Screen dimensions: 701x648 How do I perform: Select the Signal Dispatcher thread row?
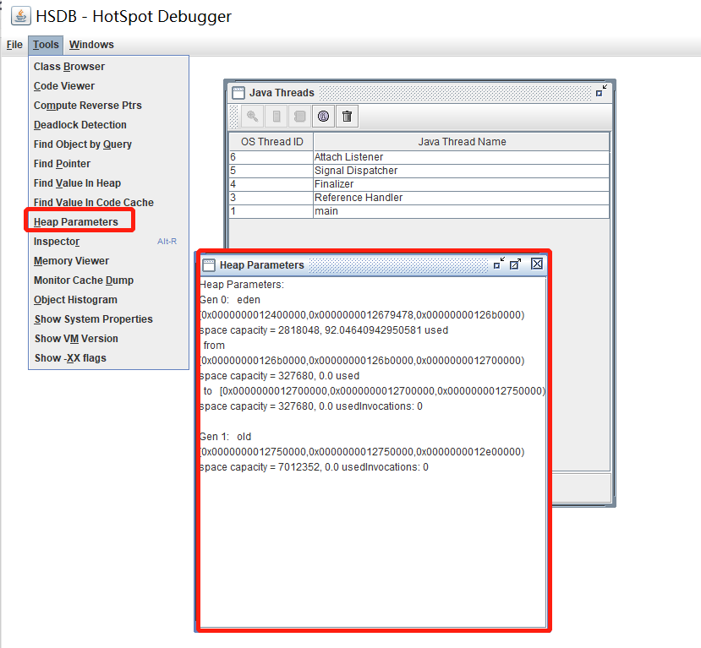pos(419,171)
